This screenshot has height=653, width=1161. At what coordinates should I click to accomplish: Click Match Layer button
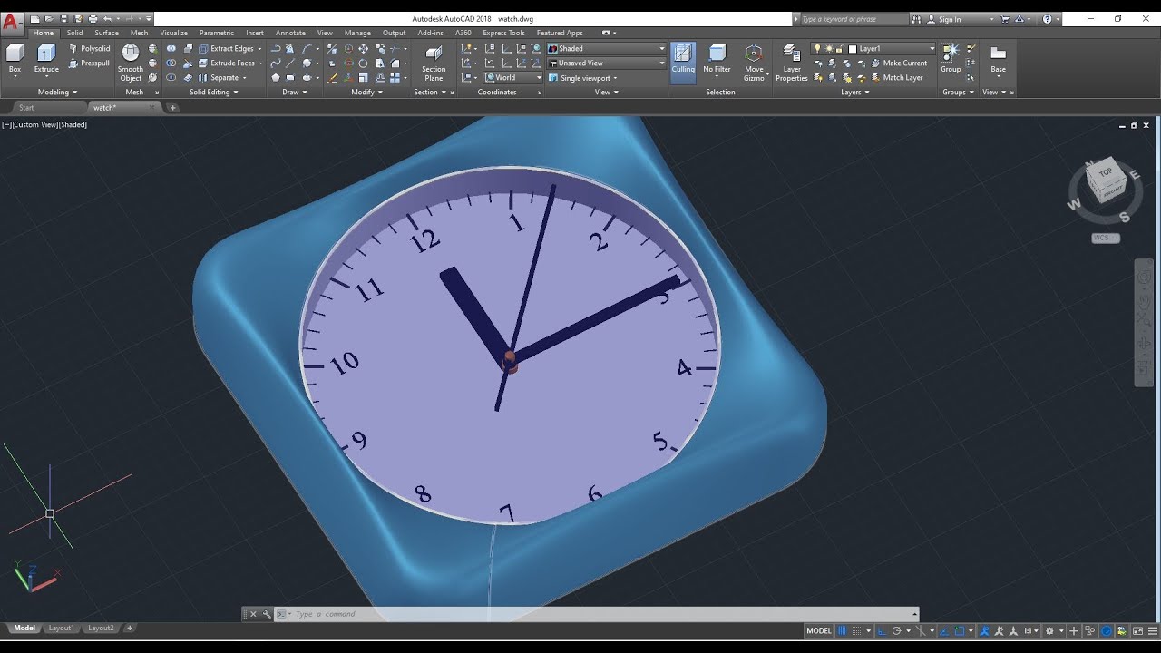[897, 77]
